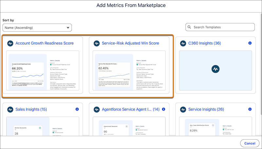
Task: Open the Service-Risk Adjusted Win Score link
Action: tap(130, 43)
